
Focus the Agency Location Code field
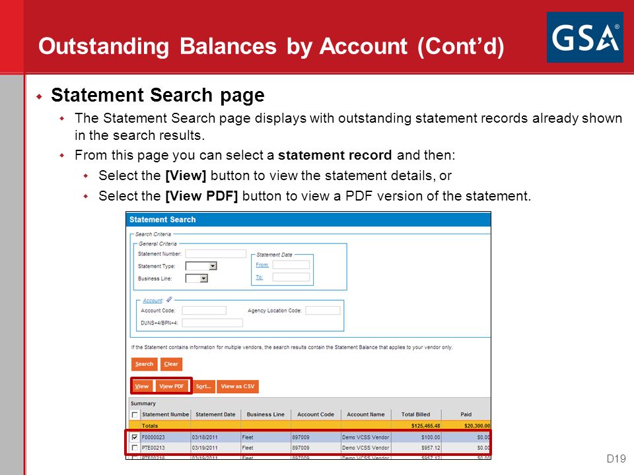click(323, 310)
